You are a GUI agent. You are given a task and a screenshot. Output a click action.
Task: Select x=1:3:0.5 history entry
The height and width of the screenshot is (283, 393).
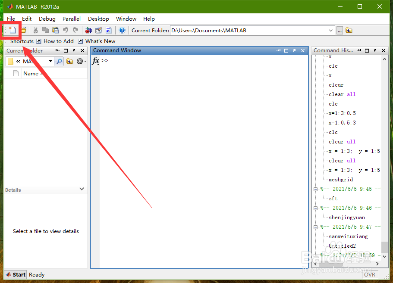pyautogui.click(x=342, y=113)
